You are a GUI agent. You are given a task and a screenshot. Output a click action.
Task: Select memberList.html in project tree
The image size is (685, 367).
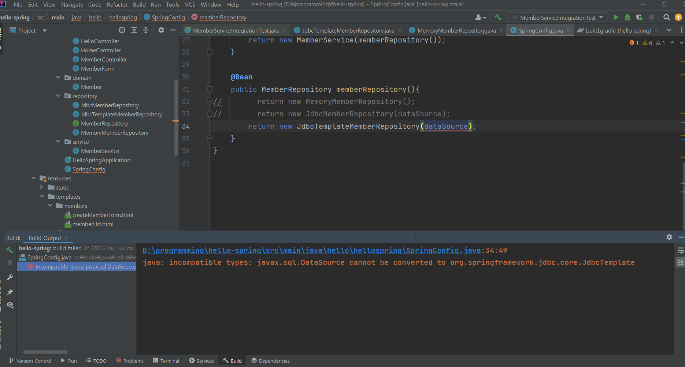click(x=93, y=224)
